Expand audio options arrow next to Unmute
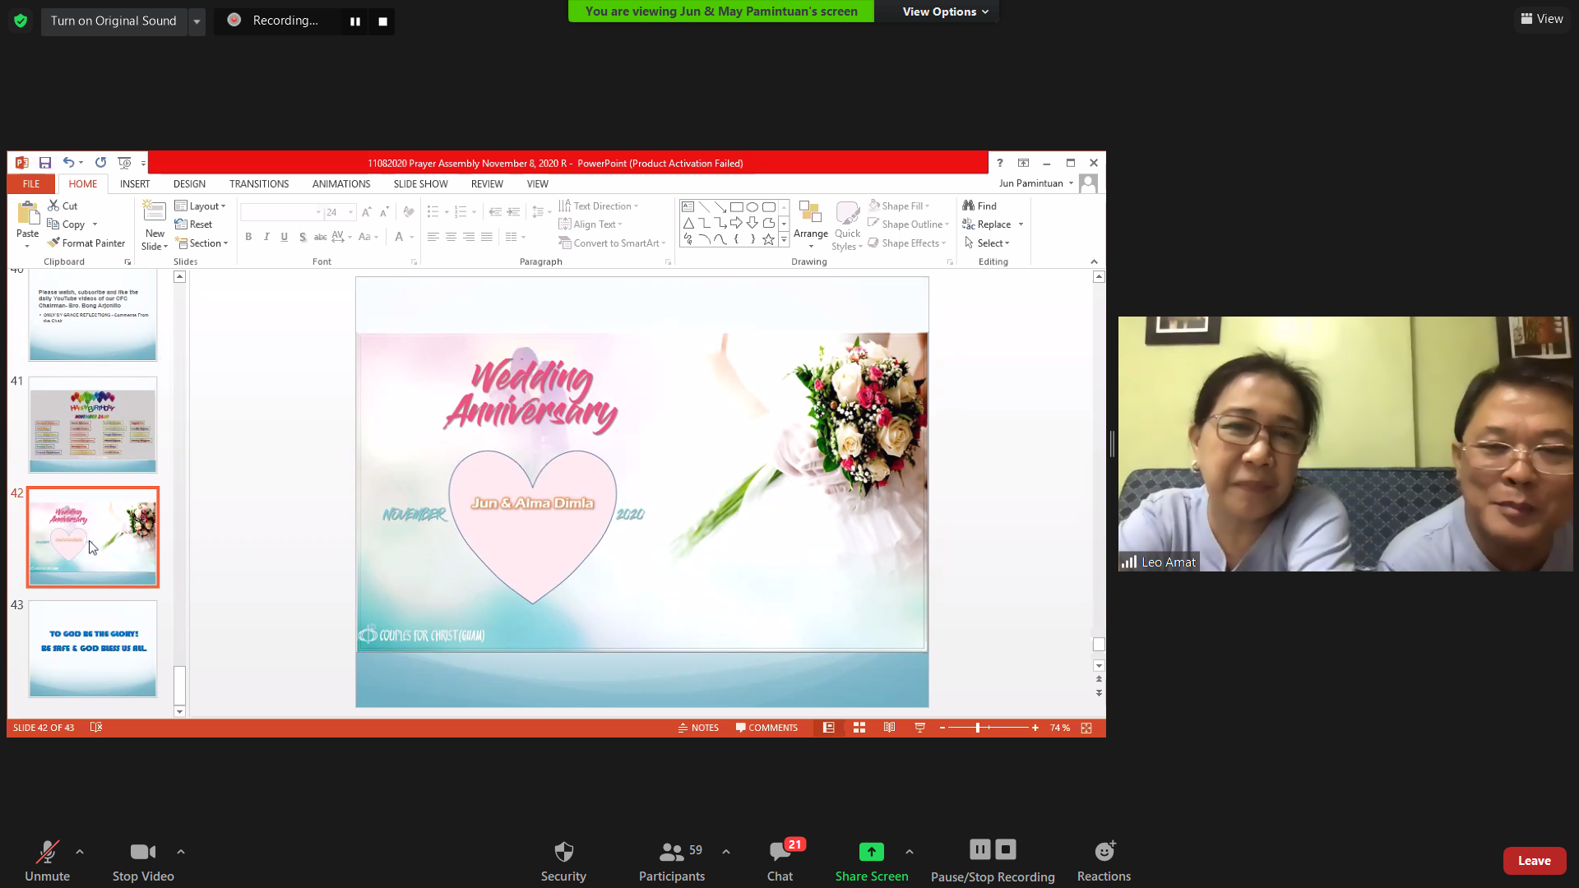1579x888 pixels. (80, 852)
